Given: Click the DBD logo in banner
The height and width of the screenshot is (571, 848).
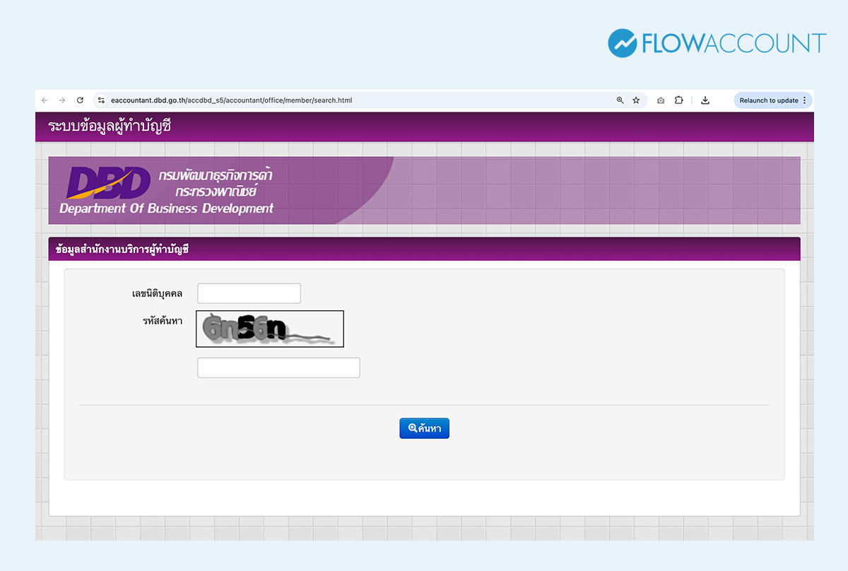Looking at the screenshot, I should pos(108,183).
